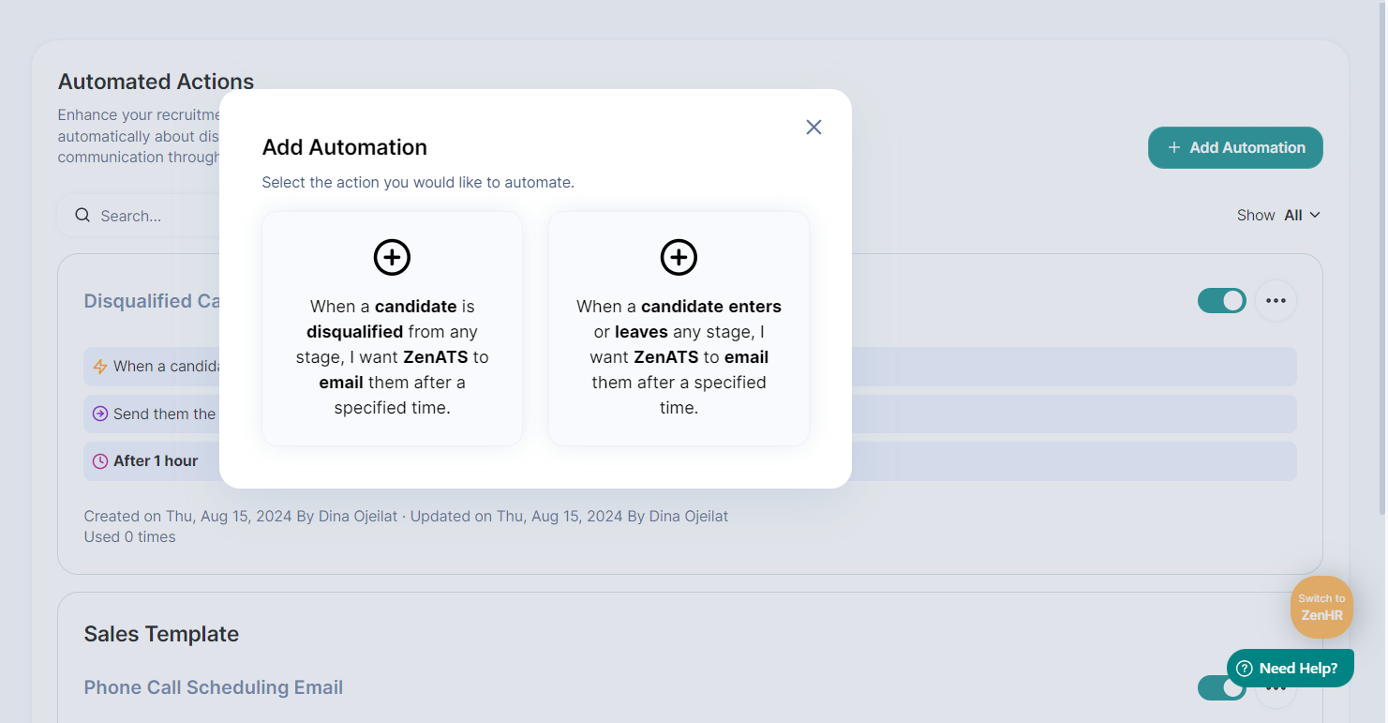1388x723 pixels.
Task: Click plus icon on disqualified candidate card
Action: pos(392,257)
